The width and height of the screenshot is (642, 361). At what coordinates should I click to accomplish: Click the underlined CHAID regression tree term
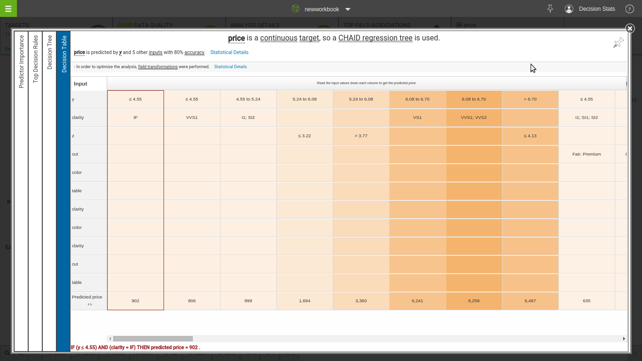(375, 38)
